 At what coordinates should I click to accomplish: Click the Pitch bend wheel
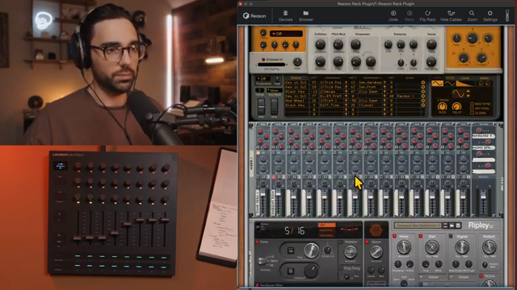coord(261,106)
